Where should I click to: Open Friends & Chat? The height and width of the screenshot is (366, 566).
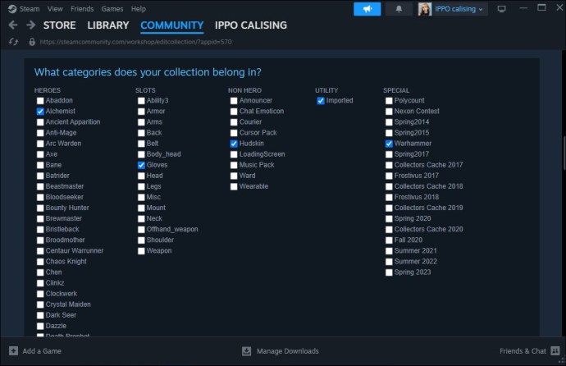pyautogui.click(x=530, y=351)
